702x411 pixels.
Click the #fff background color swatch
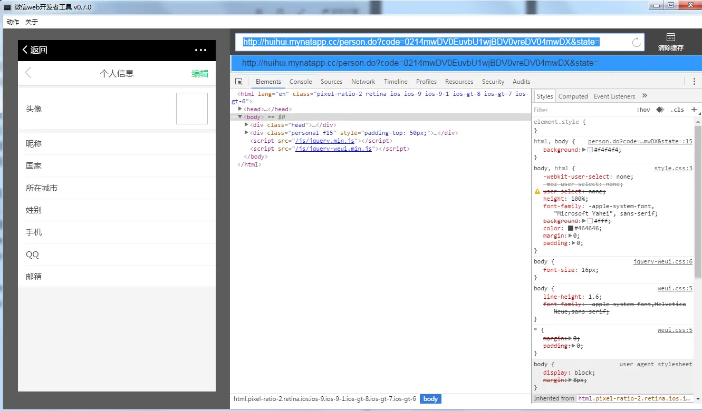click(590, 221)
